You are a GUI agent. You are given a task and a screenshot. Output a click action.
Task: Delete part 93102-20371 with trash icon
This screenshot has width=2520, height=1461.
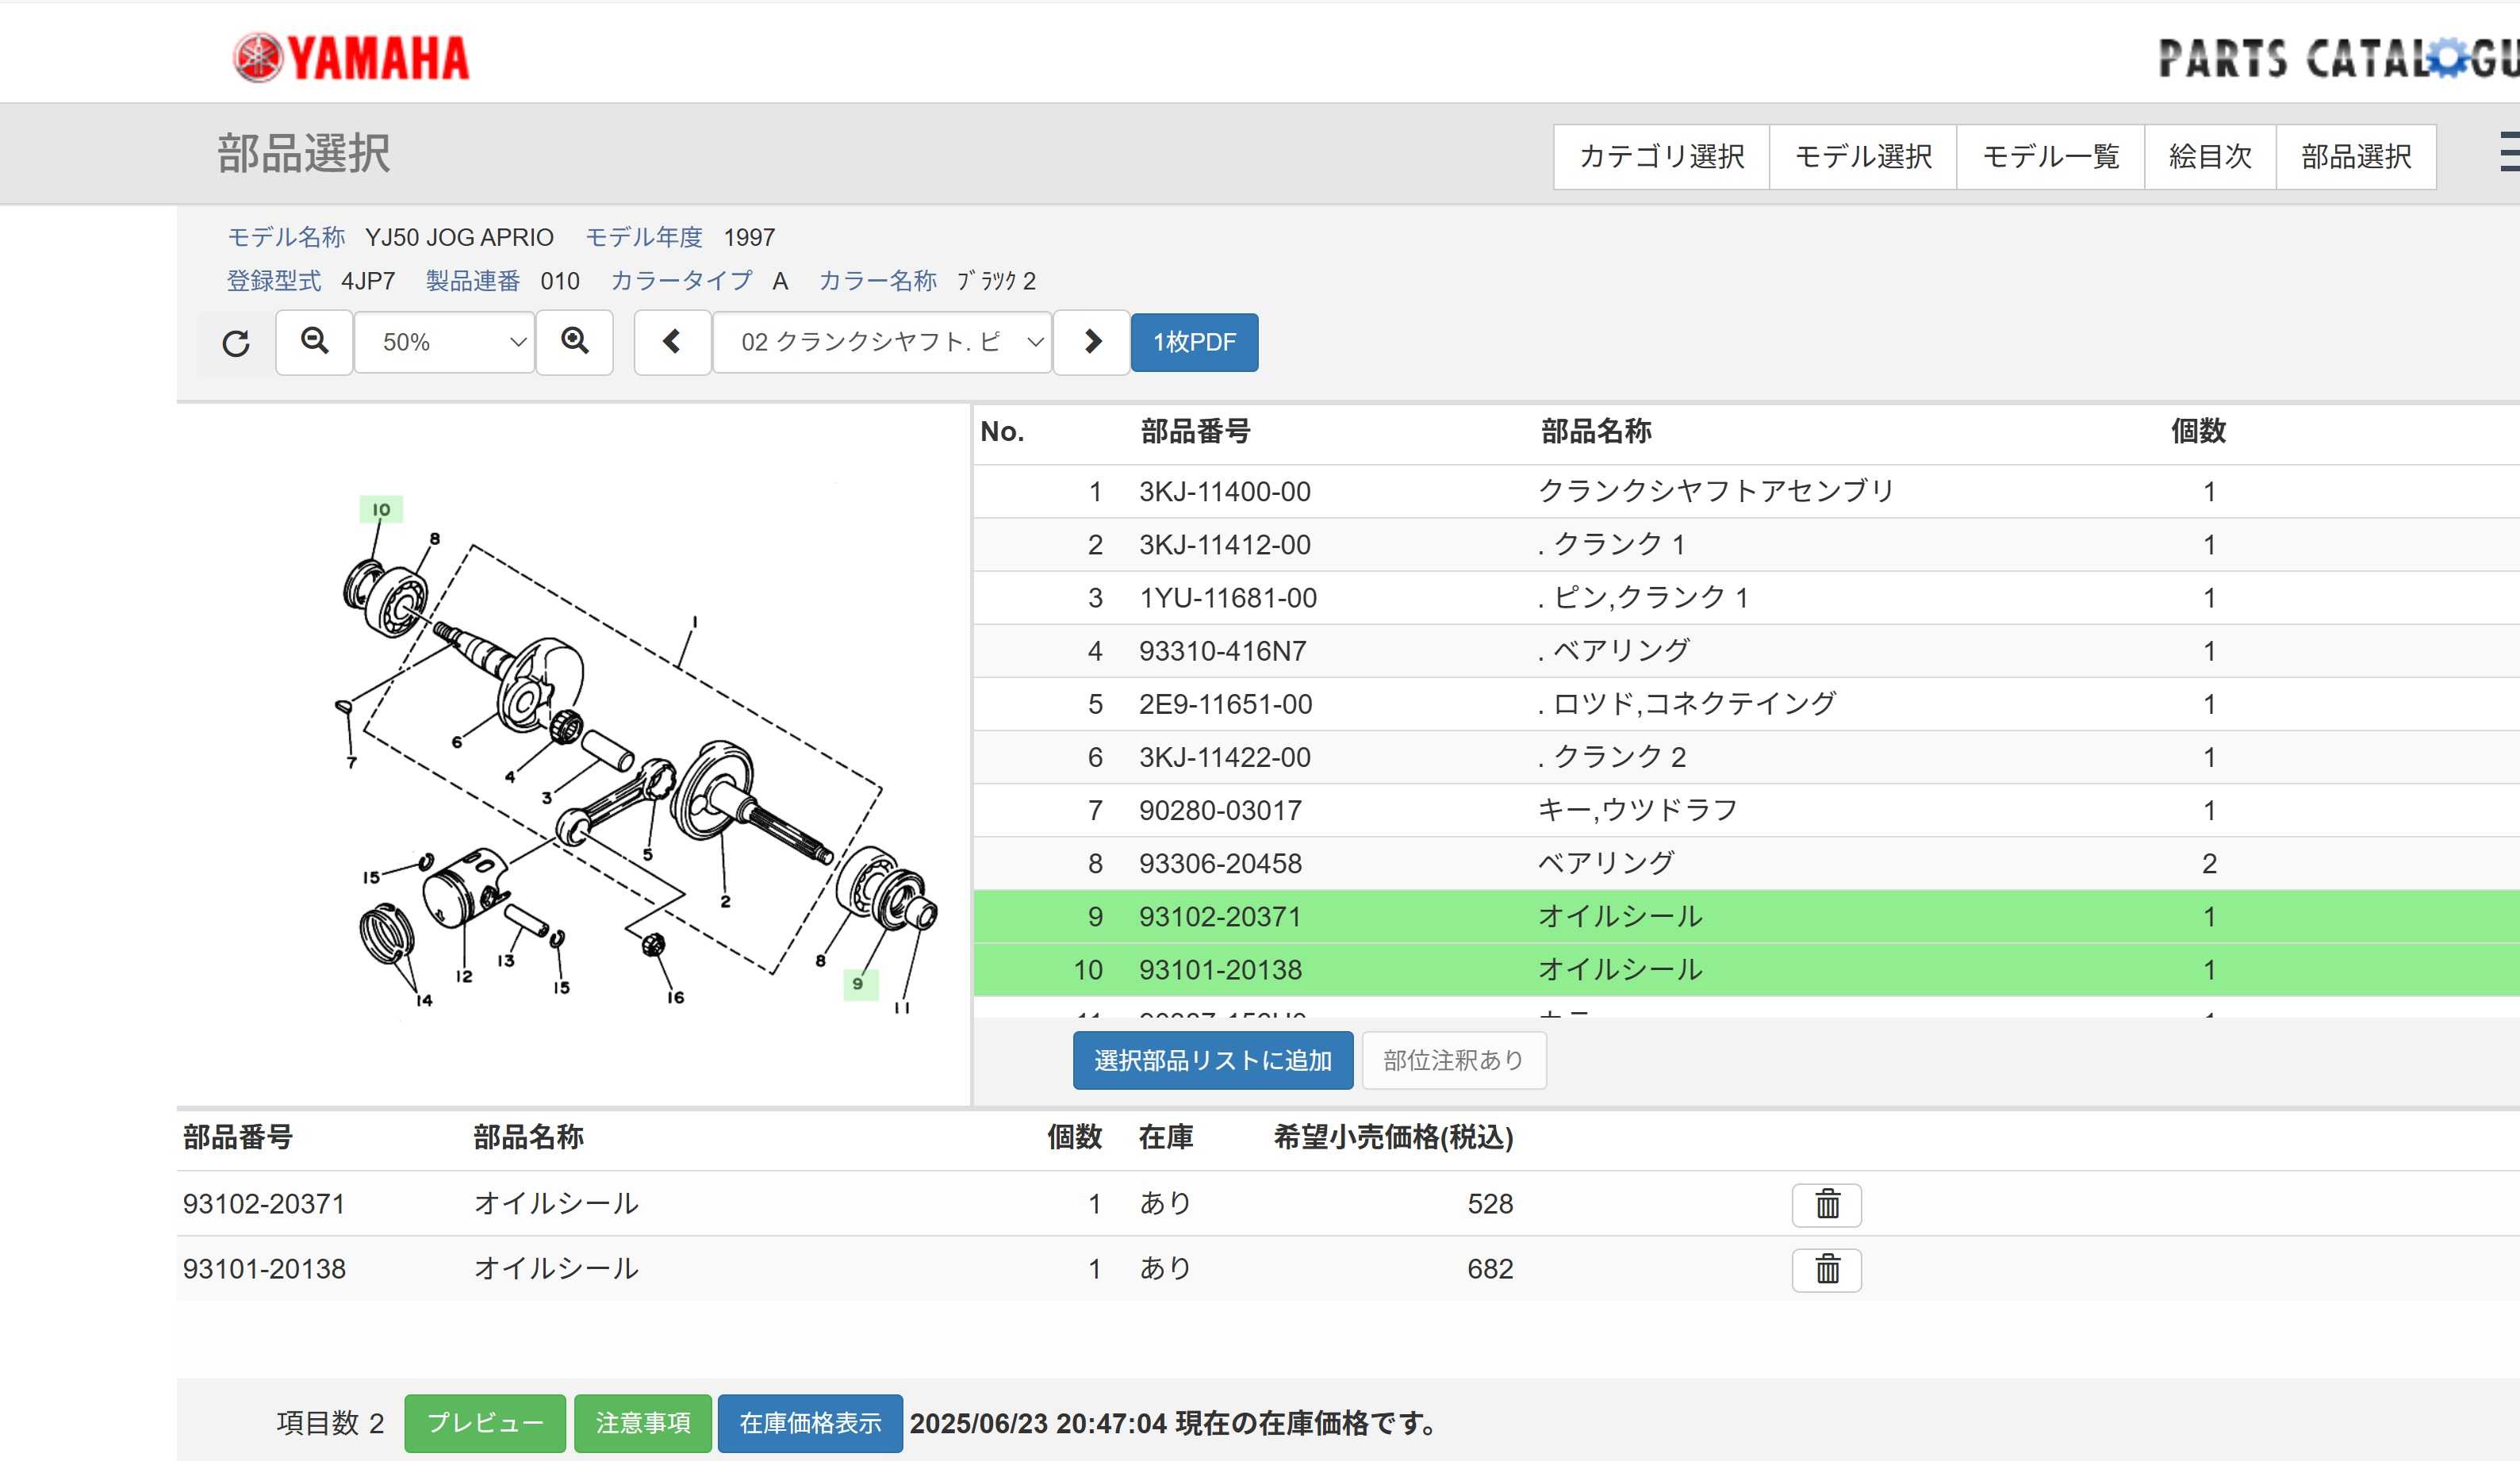pyautogui.click(x=1826, y=1204)
